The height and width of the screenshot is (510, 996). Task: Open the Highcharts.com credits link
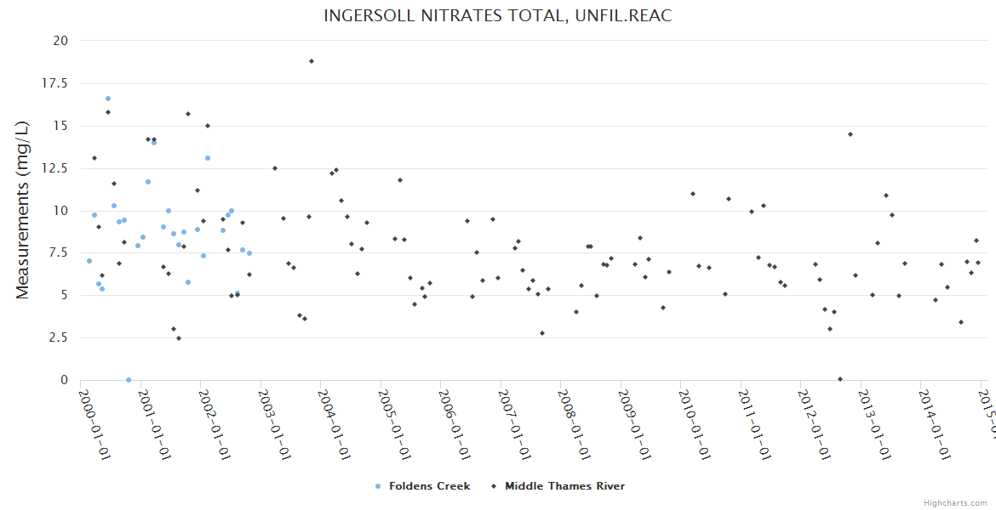pyautogui.click(x=957, y=503)
